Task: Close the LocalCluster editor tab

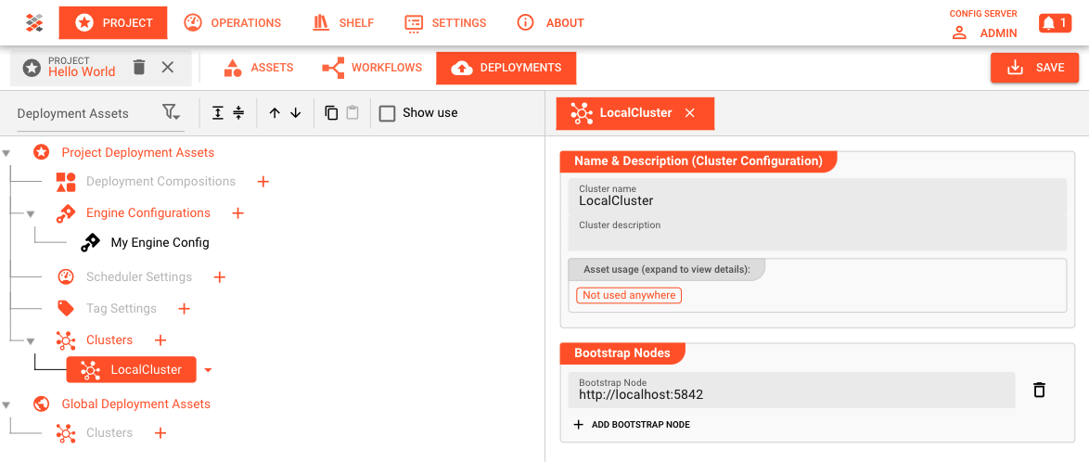Action: tap(689, 113)
